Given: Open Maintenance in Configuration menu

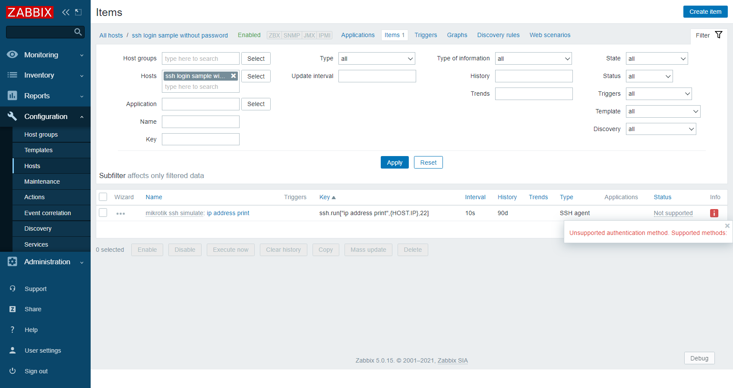Looking at the screenshot, I should (52, 181).
